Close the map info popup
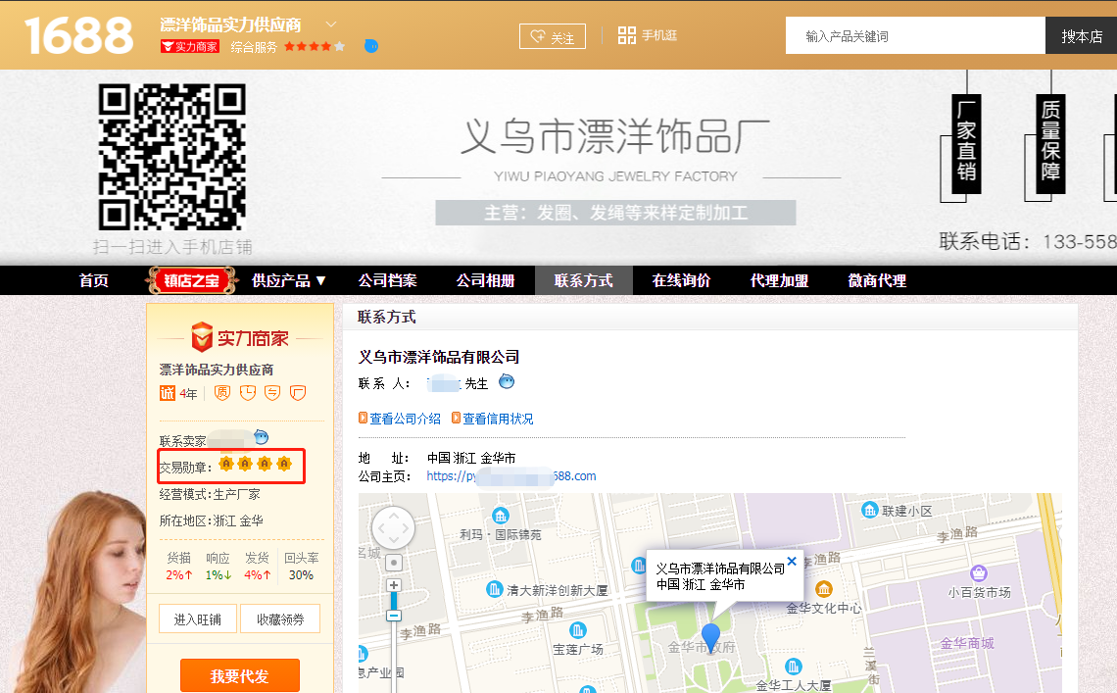The width and height of the screenshot is (1117, 693). (x=792, y=561)
